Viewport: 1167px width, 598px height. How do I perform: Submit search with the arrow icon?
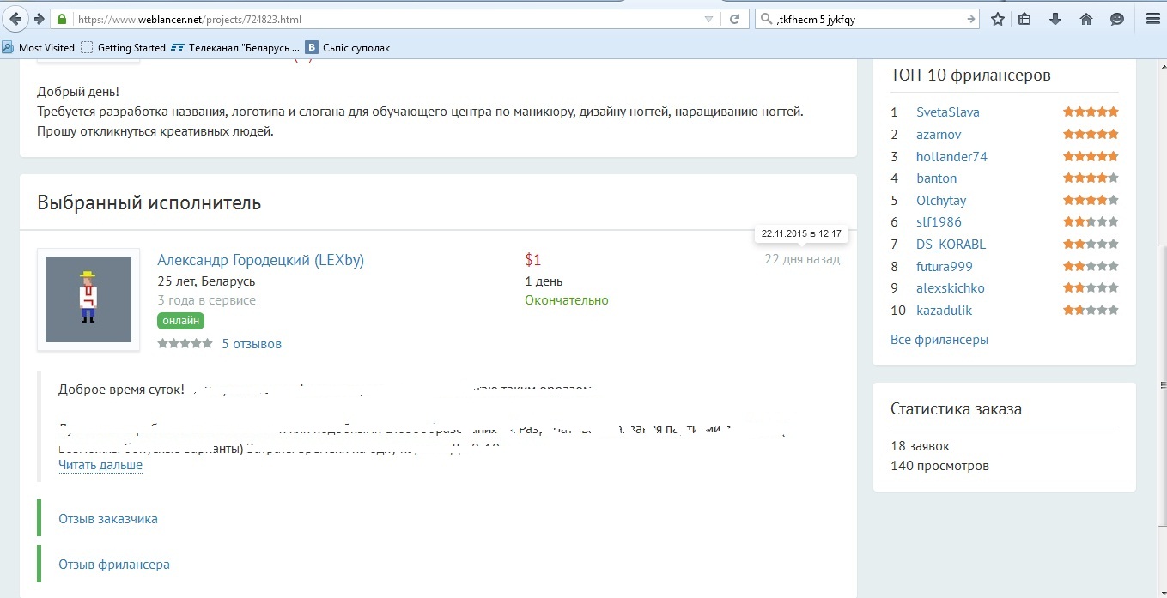click(x=970, y=19)
